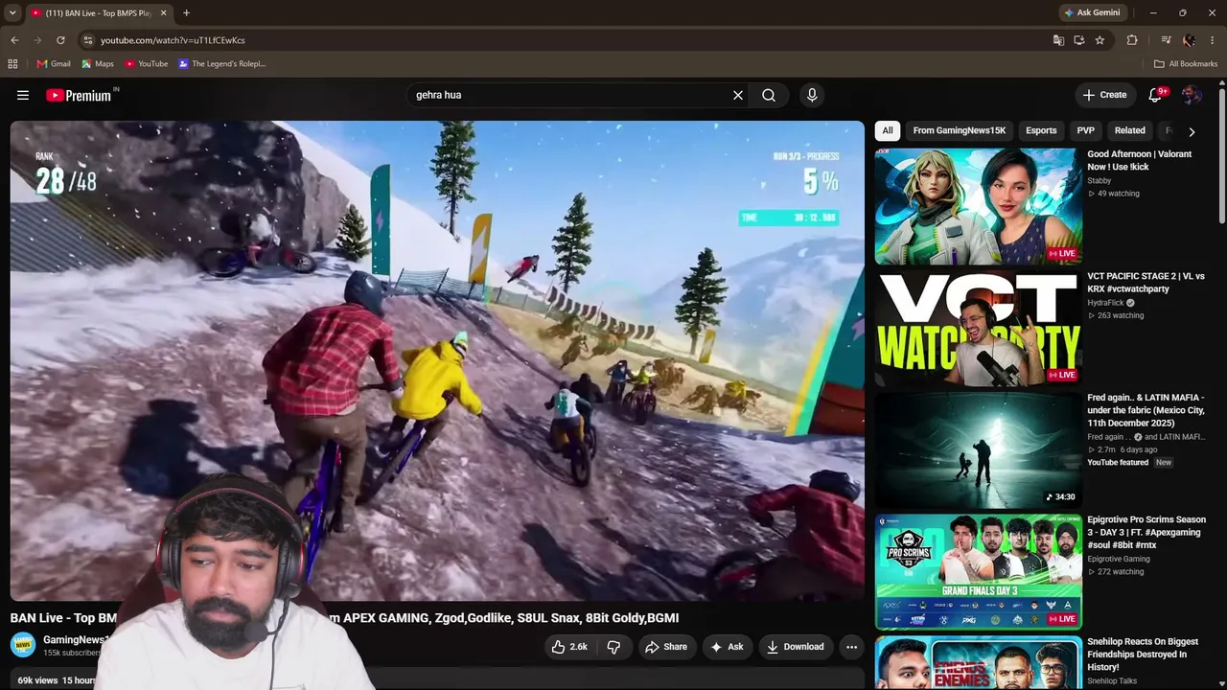This screenshot has width=1227, height=690.
Task: Like the video with thumbs up
Action: coord(568,647)
